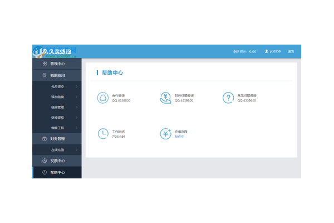
Task: Click the 财务管理 wallet icon
Action: coord(45,139)
